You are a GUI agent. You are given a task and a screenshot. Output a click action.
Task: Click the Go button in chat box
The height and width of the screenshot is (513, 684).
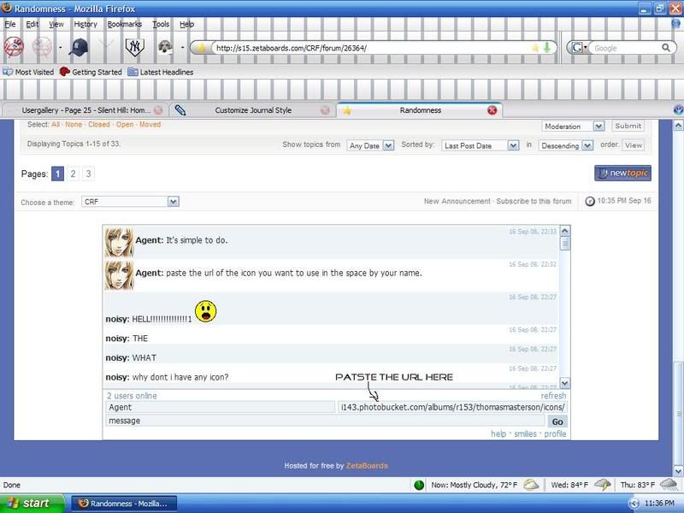(x=557, y=422)
